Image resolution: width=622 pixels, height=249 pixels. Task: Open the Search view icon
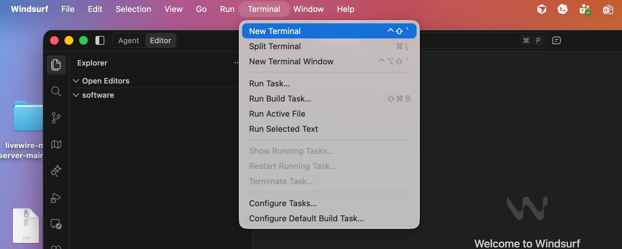click(56, 91)
